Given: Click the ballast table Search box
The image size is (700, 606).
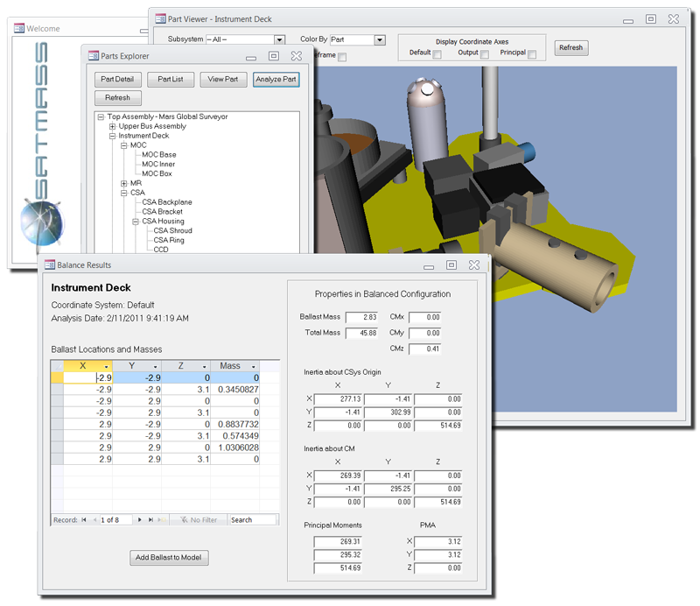Looking at the screenshot, I should click(x=252, y=520).
